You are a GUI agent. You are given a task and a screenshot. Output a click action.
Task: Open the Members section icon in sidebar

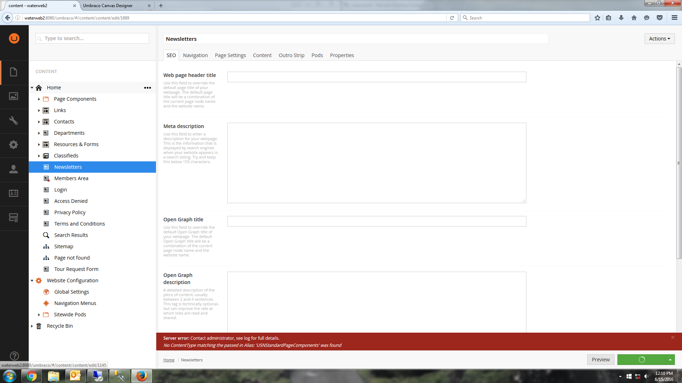[13, 193]
